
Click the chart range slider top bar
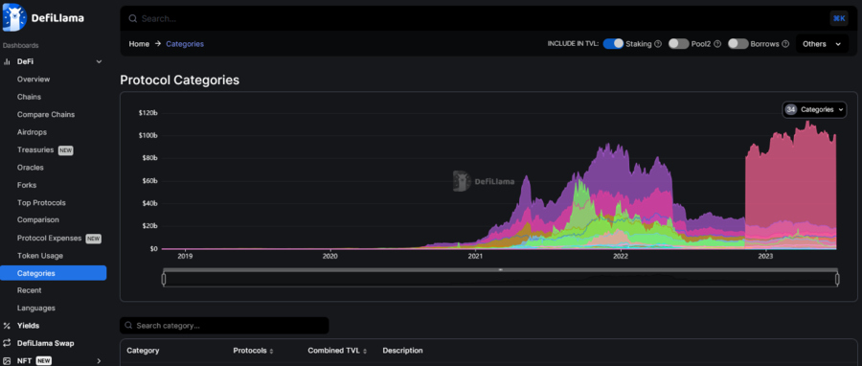(x=500, y=270)
